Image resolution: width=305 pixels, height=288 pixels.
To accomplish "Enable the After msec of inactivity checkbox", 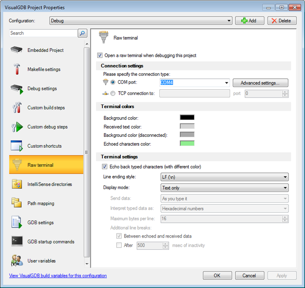I will (x=119, y=245).
